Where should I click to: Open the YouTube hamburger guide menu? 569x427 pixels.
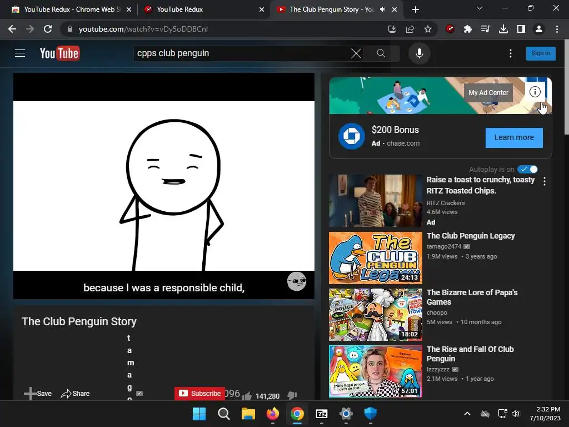coord(20,53)
